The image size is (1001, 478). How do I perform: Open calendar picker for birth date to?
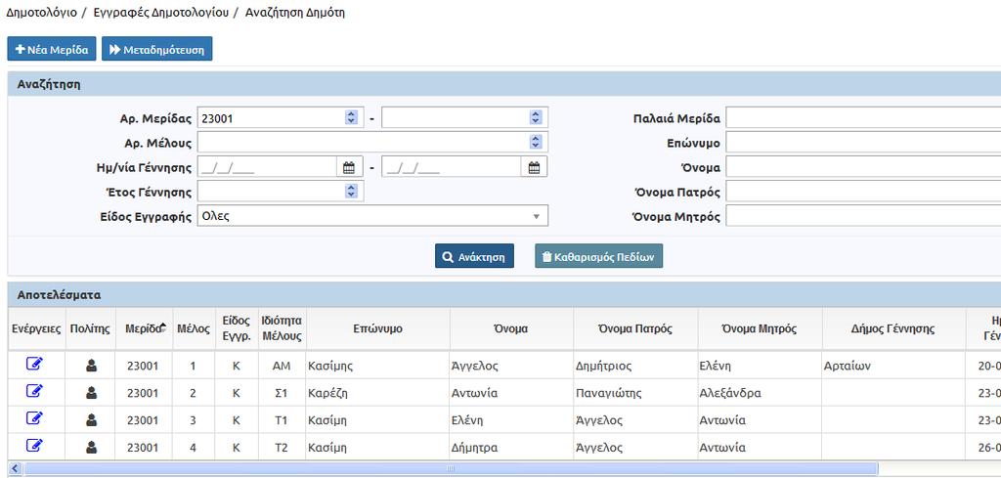click(x=535, y=167)
